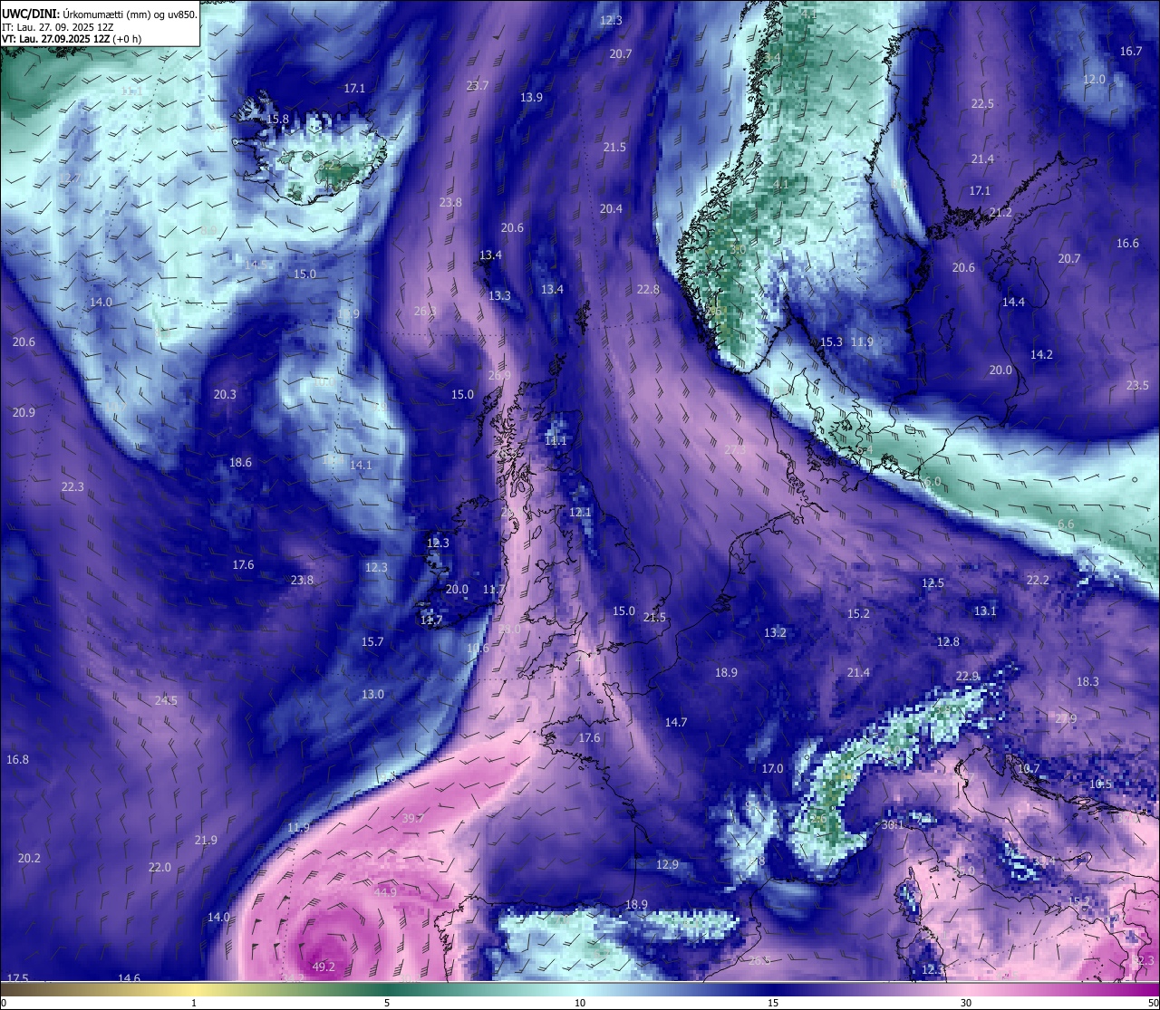The height and width of the screenshot is (1010, 1160).
Task: Click the '5' label on the color scale
Action: [387, 1003]
